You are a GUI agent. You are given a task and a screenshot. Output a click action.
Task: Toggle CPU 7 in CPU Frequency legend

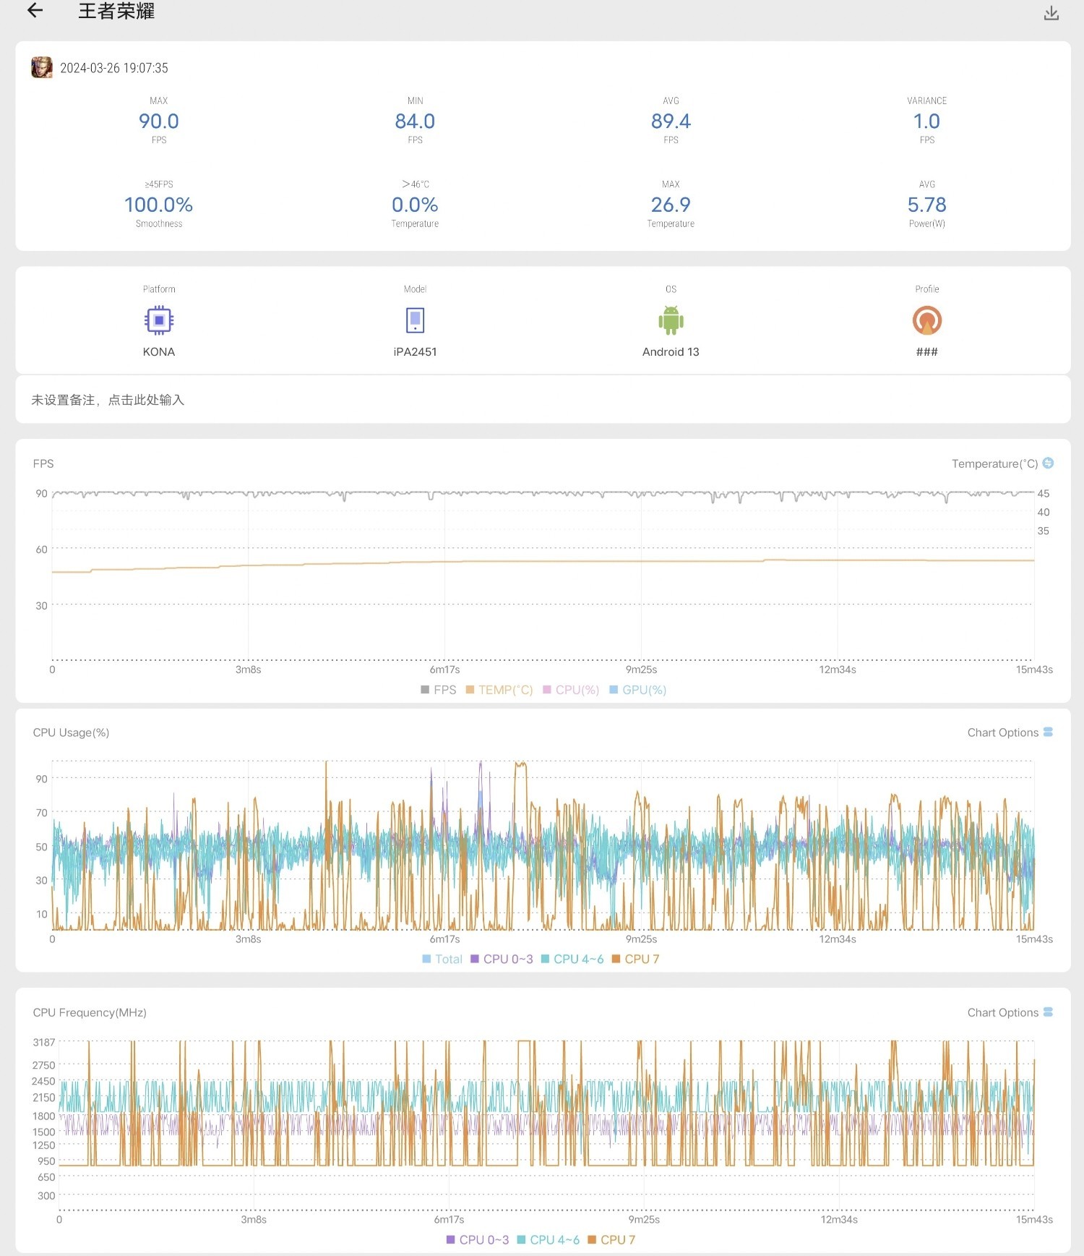611,1239
